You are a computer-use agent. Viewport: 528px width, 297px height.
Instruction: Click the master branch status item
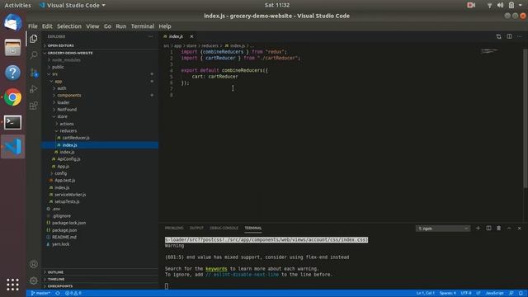pyautogui.click(x=40, y=294)
